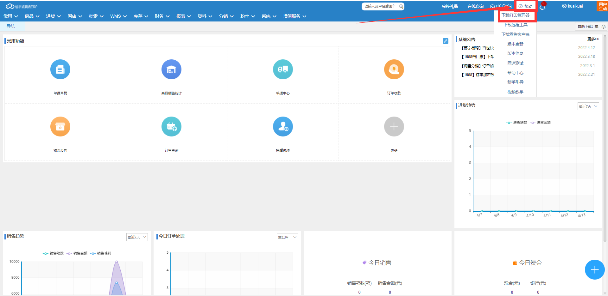Click the notification bell icon
Screen dimensions: 608x296
(542, 7)
